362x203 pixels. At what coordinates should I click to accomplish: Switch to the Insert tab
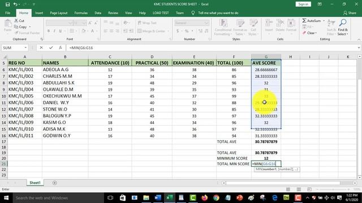coord(39,13)
